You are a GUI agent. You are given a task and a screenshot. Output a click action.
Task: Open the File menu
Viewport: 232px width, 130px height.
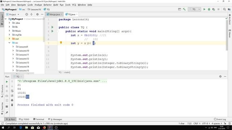tap(3, 5)
